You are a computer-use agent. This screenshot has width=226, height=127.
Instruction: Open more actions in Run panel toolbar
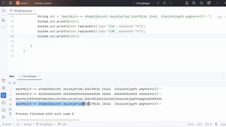(20, 83)
